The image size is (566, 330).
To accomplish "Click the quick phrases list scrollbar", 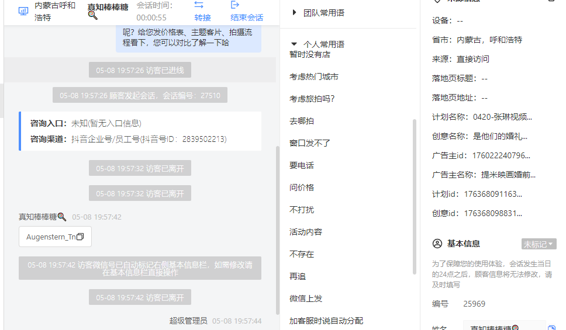I will [x=415, y=197].
